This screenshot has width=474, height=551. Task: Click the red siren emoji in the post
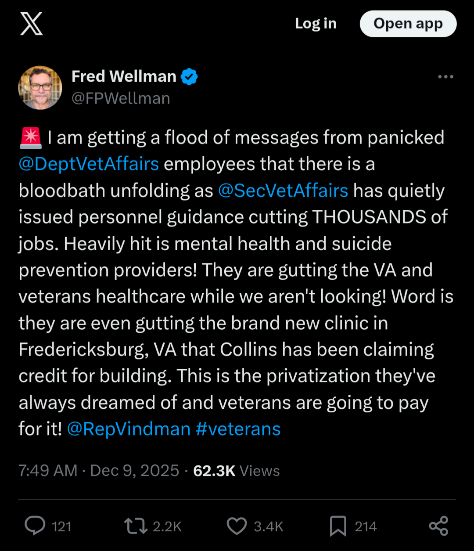pos(30,138)
